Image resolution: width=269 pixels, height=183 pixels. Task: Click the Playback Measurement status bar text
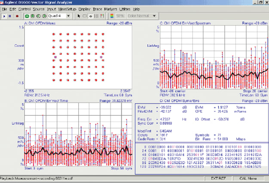click(x=36, y=179)
